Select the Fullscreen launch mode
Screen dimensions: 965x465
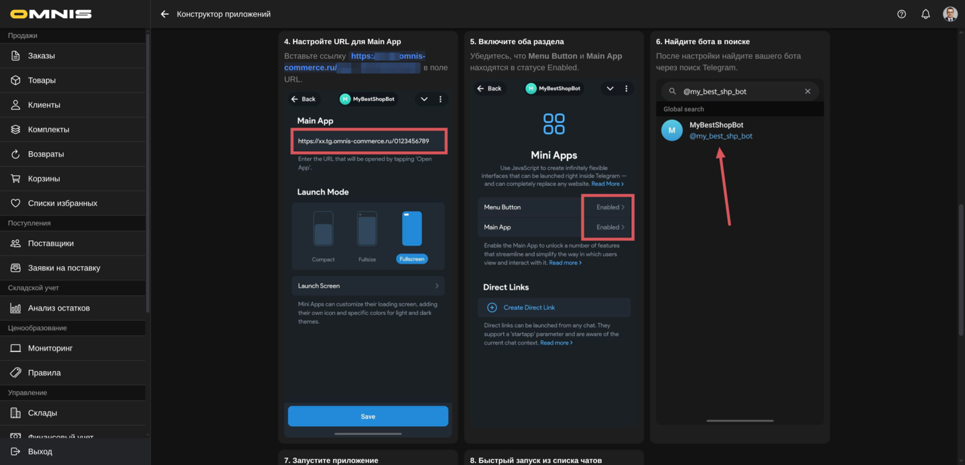411,231
